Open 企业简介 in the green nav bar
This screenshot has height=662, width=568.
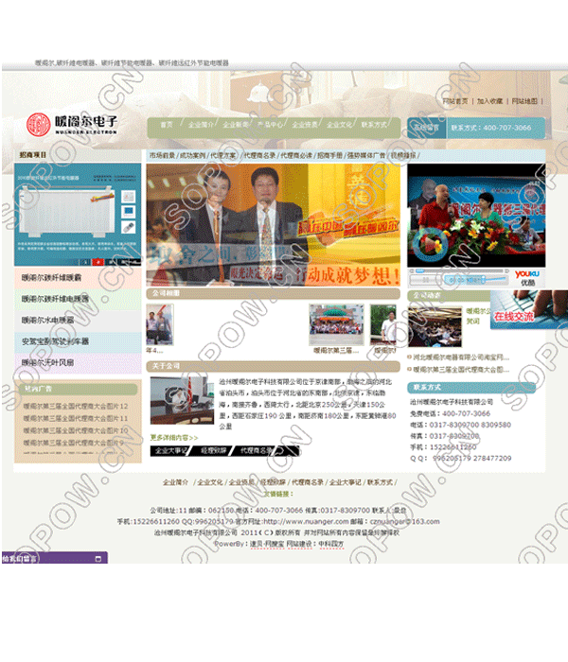point(201,125)
